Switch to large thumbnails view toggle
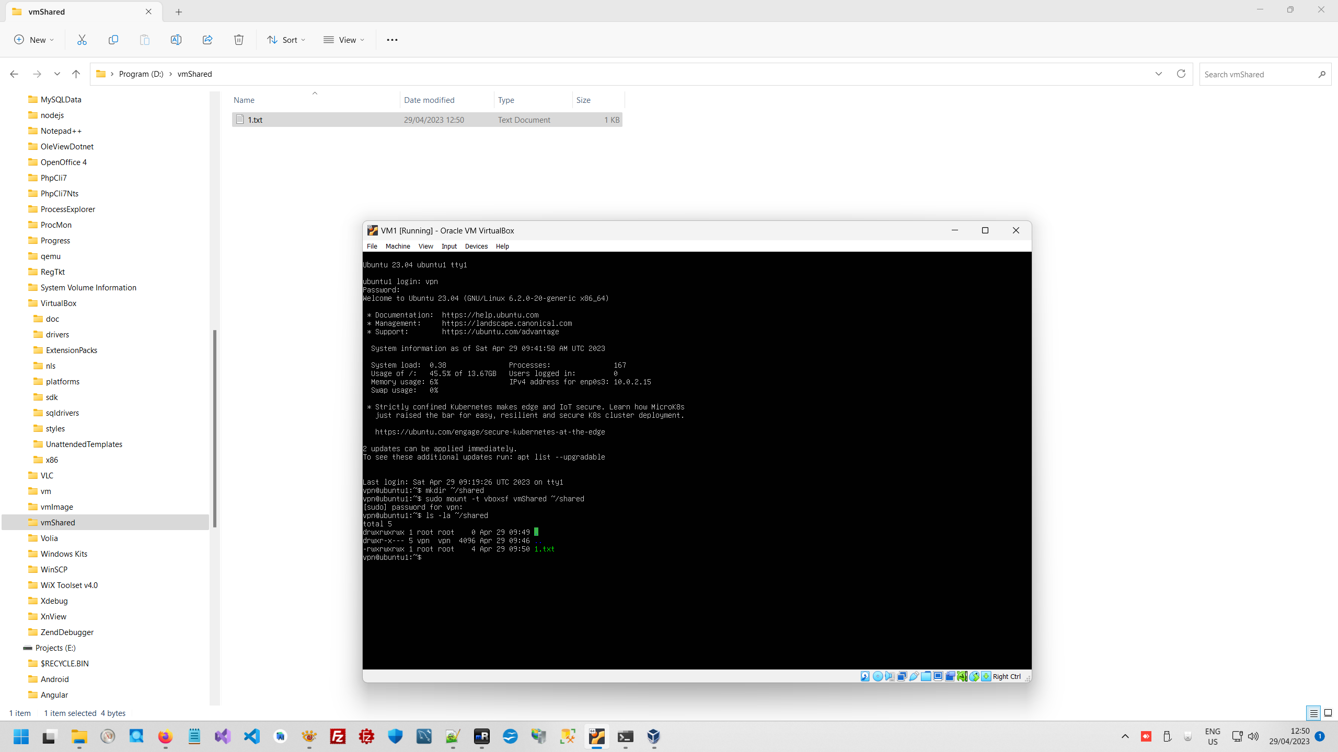Screen dimensions: 1338x752 [1328, 713]
